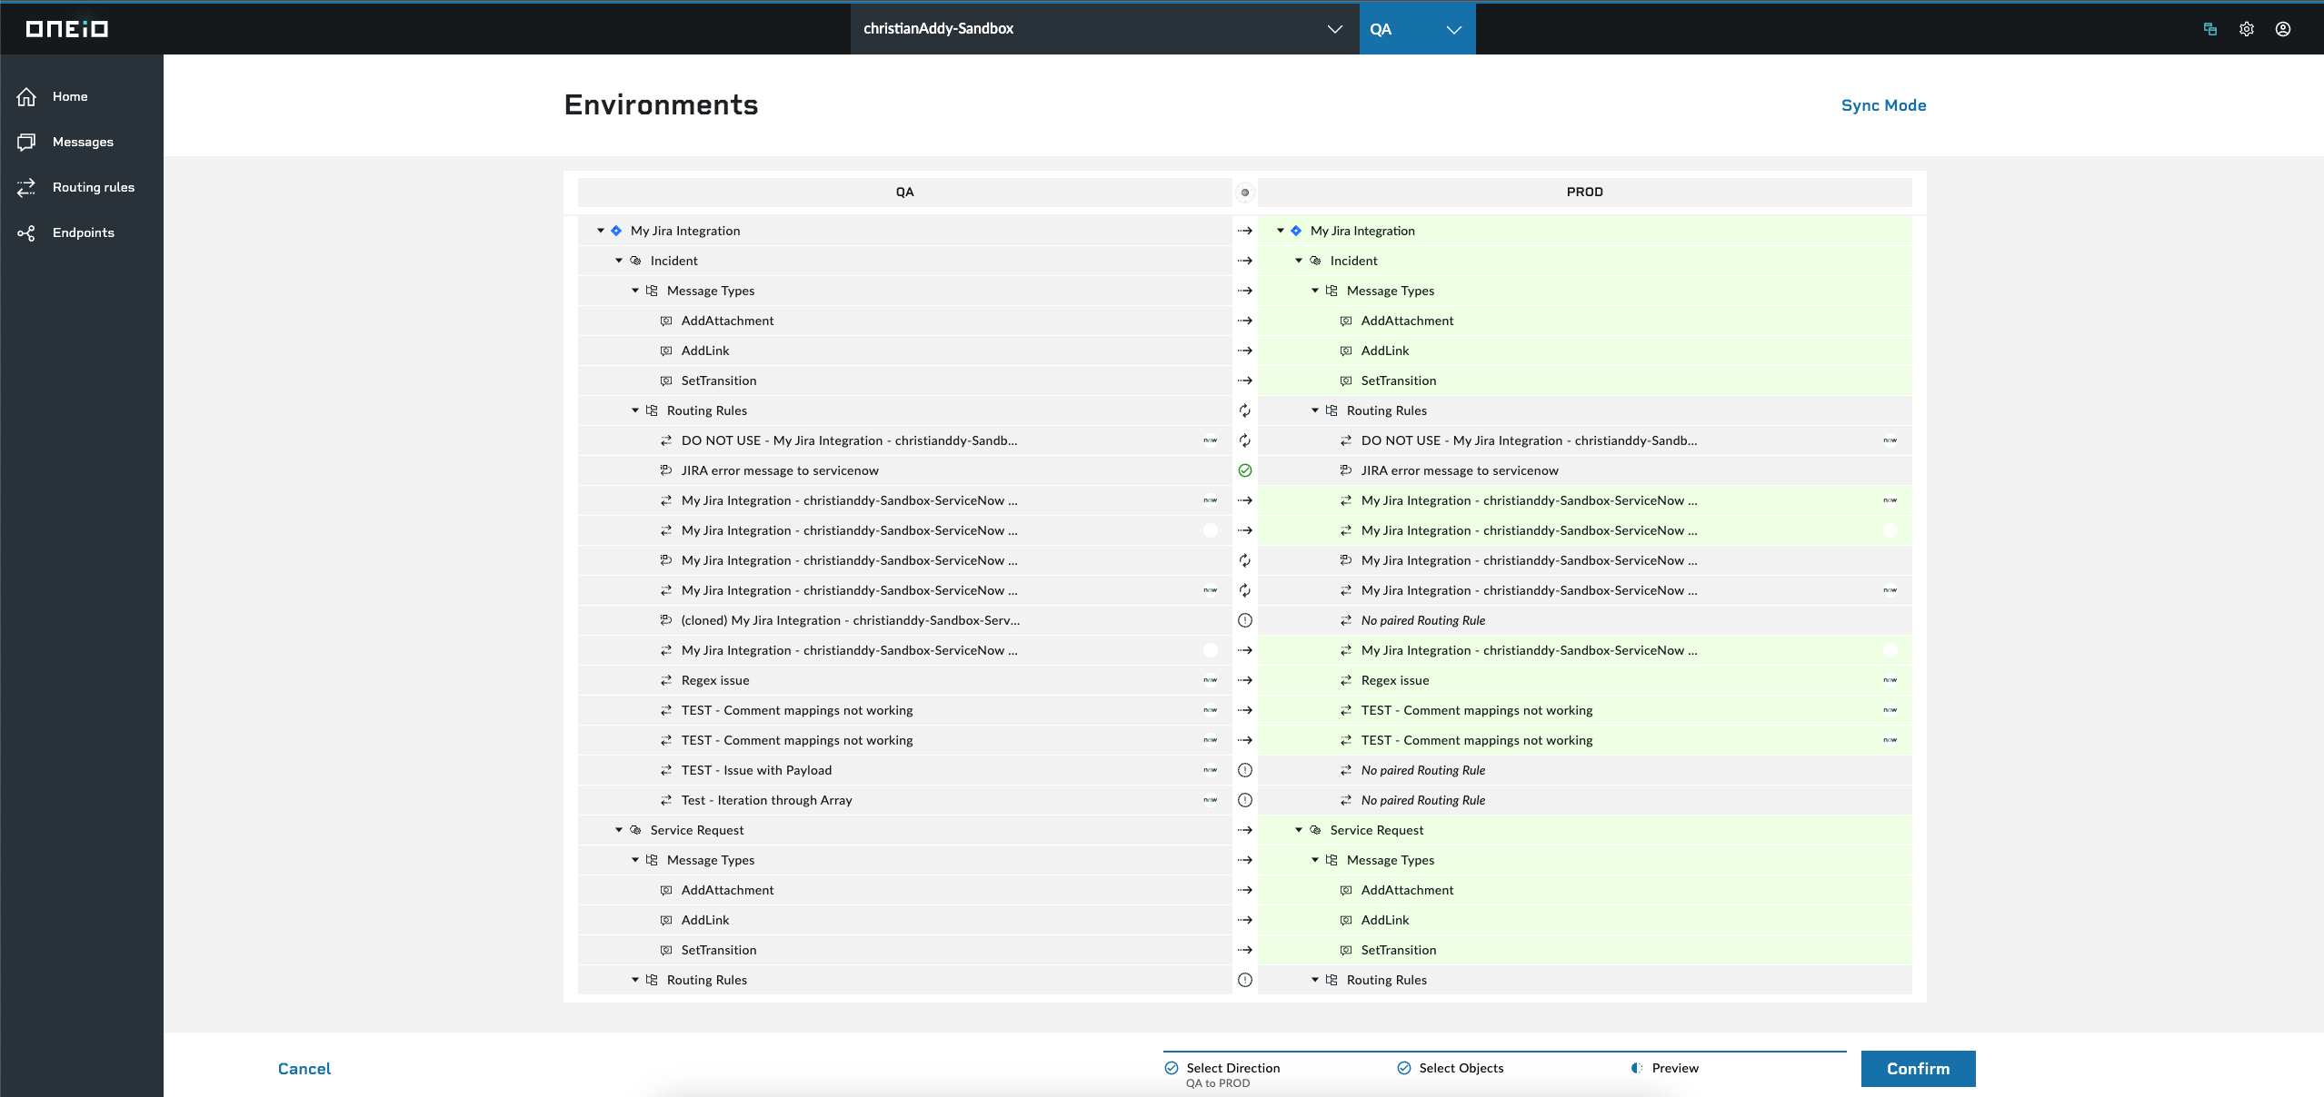2324x1097 pixels.
Task: Click folder icon beside PROD Service Request Message Types
Action: pos(1332,860)
